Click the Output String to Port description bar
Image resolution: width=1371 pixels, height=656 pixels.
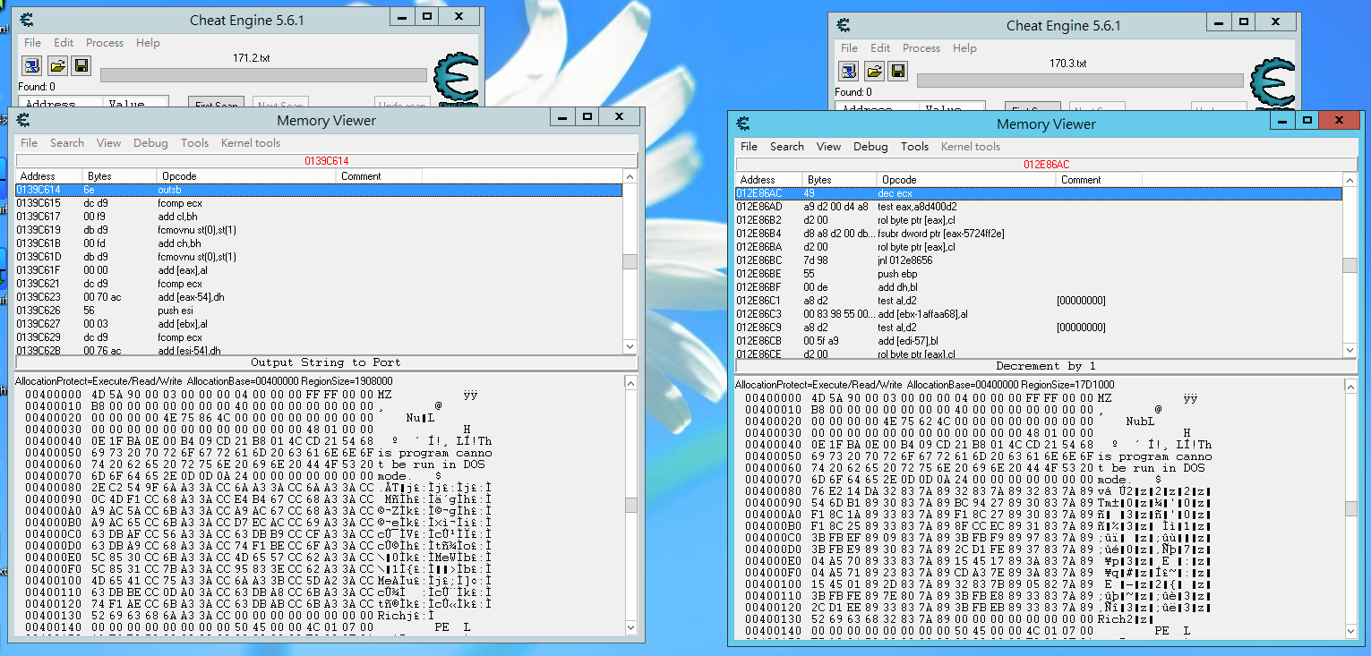coord(327,362)
